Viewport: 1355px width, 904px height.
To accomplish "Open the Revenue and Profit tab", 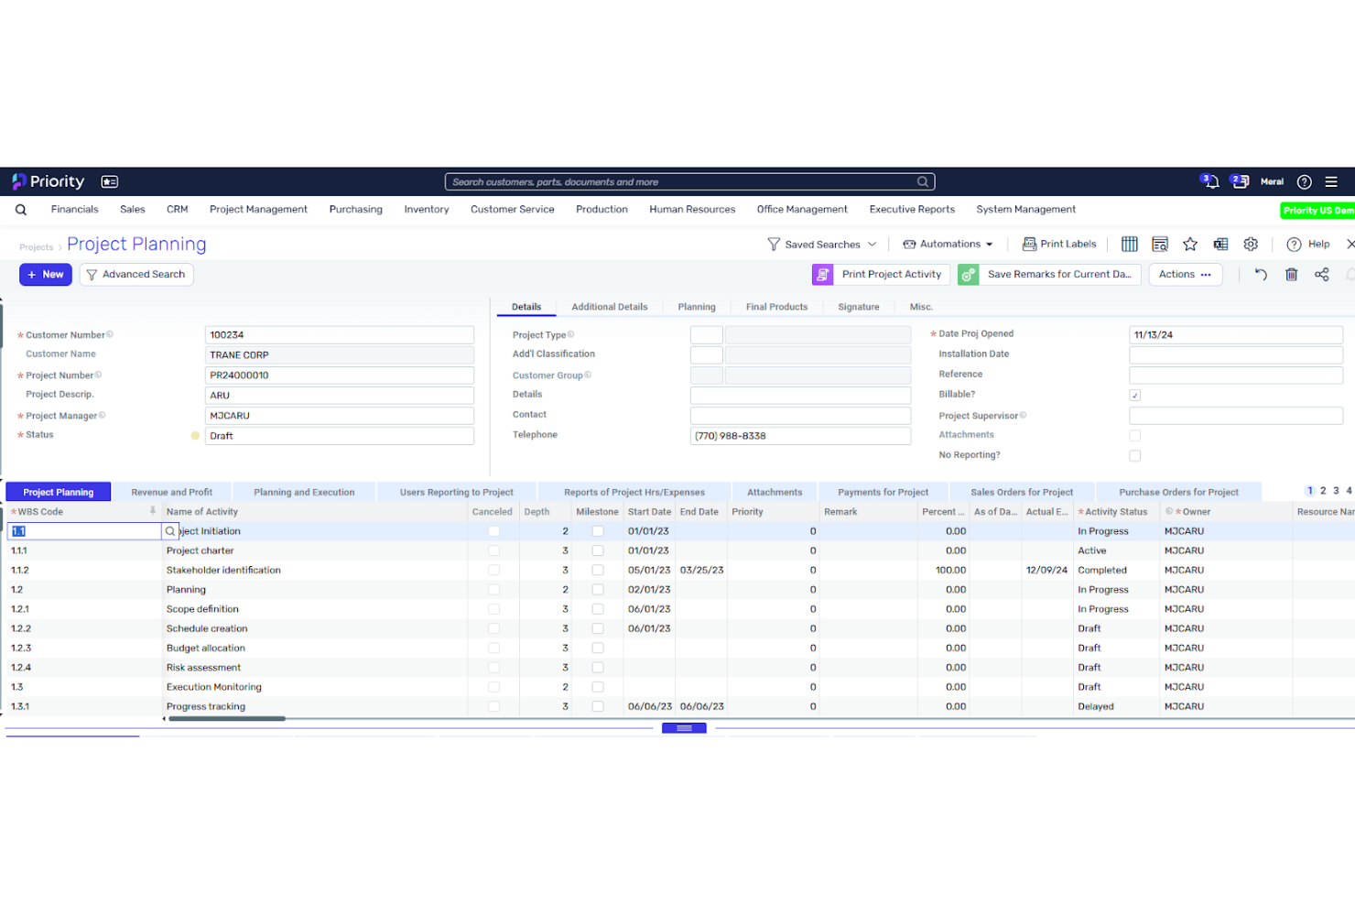I will point(172,492).
